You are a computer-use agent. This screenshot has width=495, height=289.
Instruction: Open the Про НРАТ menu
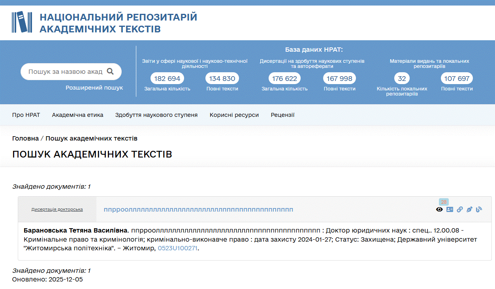[x=26, y=115]
